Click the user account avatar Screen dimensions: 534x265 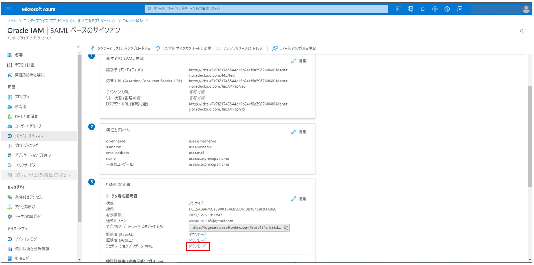pos(526,9)
